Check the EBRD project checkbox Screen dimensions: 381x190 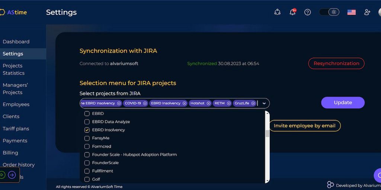tap(87, 114)
